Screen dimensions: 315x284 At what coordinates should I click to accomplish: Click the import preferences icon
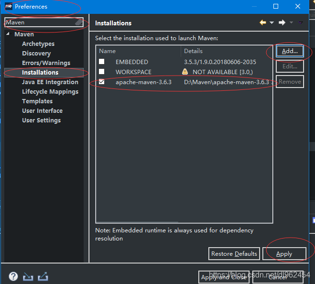tap(28, 276)
